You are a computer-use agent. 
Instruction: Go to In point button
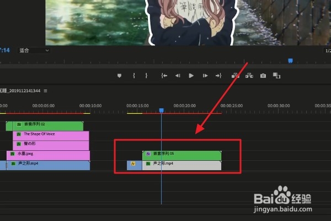point(164,76)
